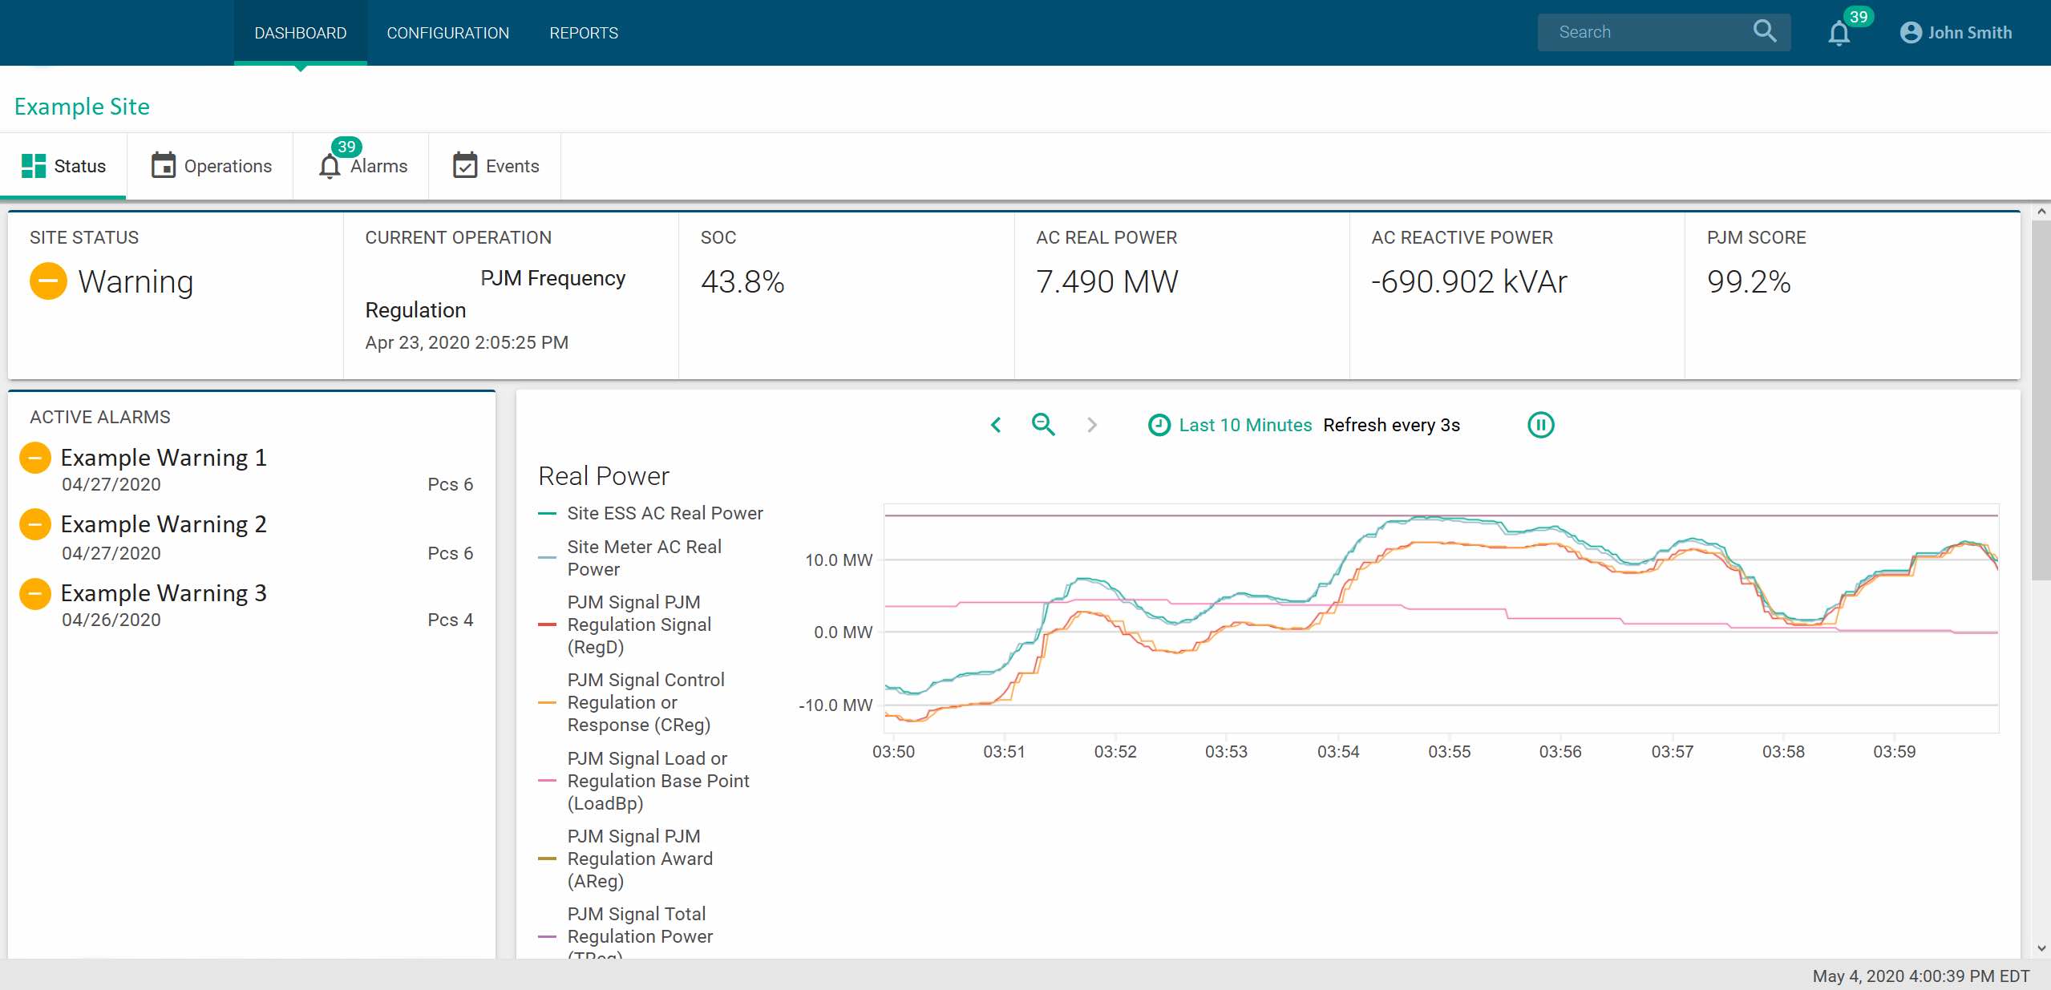Expand the Refresh every 3s interval dropdown
The image size is (2051, 990).
pos(1390,424)
